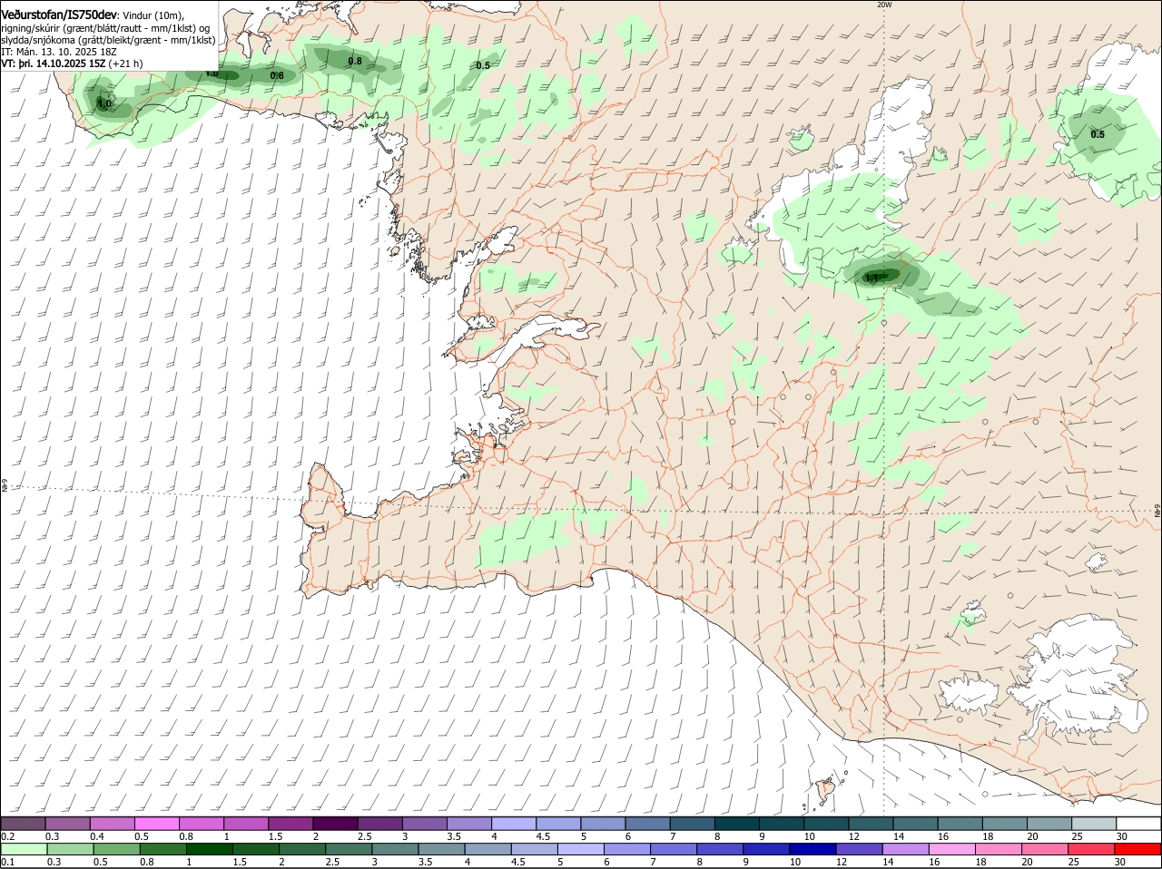Viewport: 1162px width, 869px height.
Task: Click the lower legend swatch between 18 and 20
Action: point(1000,849)
